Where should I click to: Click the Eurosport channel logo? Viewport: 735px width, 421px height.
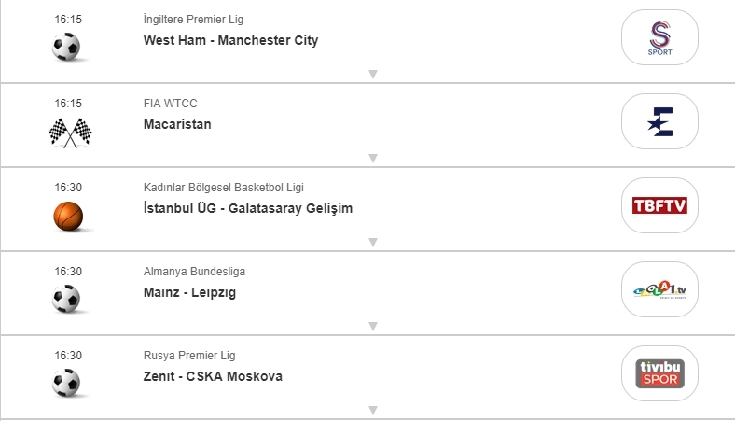tap(659, 121)
